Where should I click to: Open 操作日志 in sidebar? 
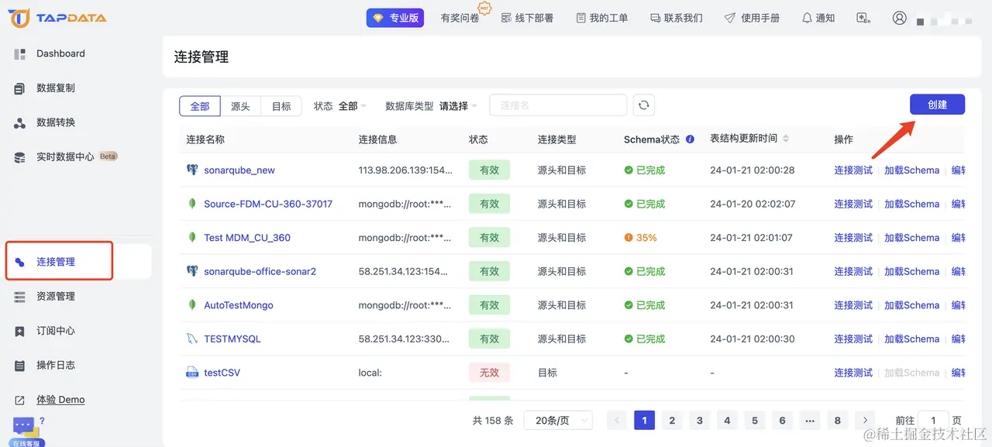click(56, 365)
